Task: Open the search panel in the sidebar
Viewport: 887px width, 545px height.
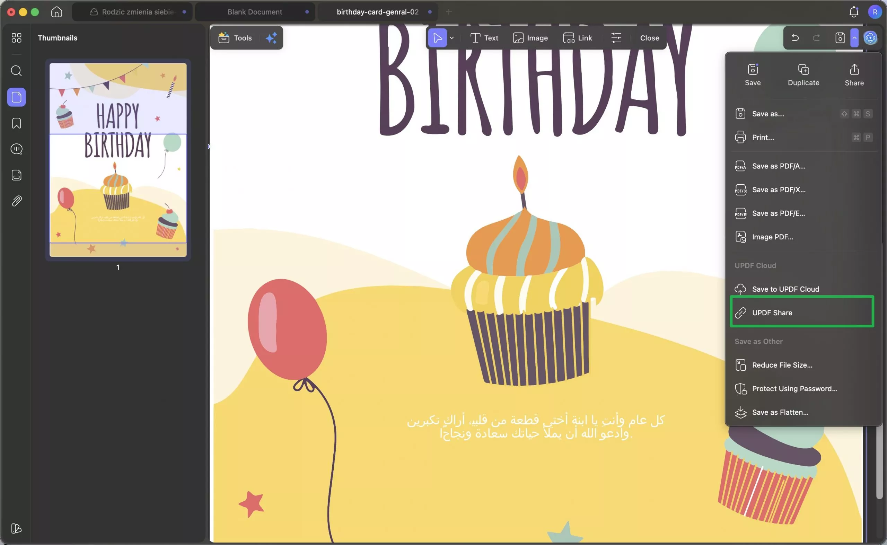Action: (16, 71)
